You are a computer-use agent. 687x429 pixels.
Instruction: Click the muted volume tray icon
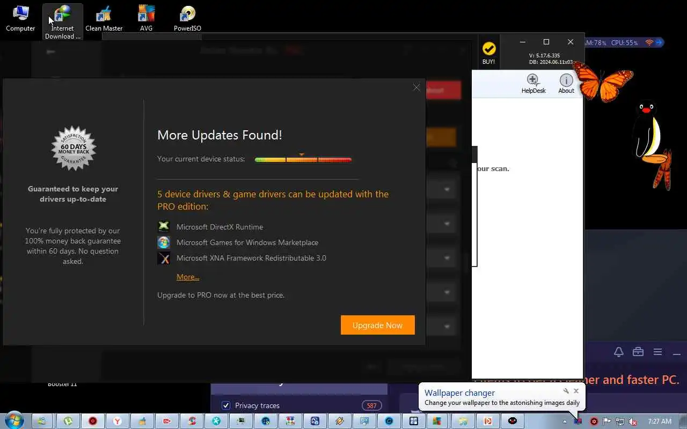pyautogui.click(x=633, y=421)
